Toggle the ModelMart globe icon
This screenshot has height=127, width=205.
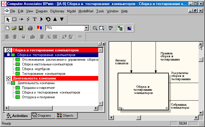pyautogui.click(x=129, y=28)
